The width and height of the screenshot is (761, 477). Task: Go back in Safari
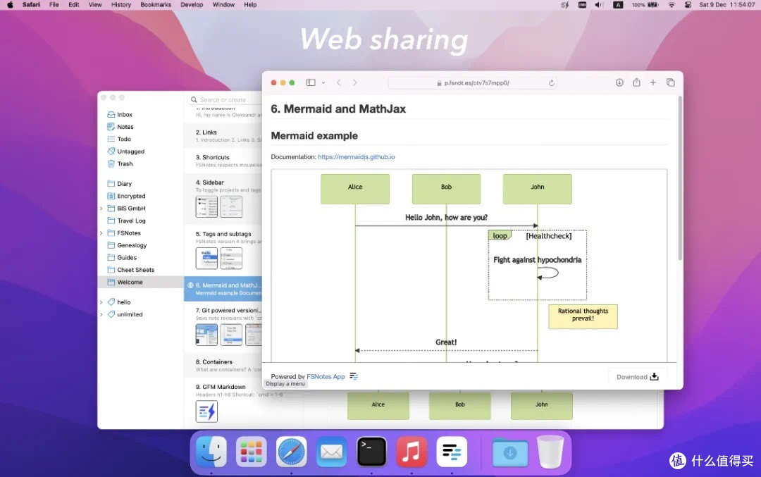339,82
